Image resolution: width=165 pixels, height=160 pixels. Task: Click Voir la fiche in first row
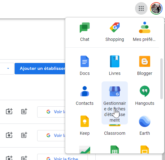tap(51, 112)
